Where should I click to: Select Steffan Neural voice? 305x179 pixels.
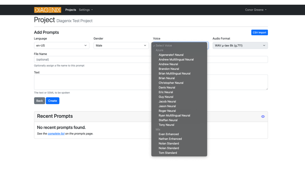click(179, 120)
